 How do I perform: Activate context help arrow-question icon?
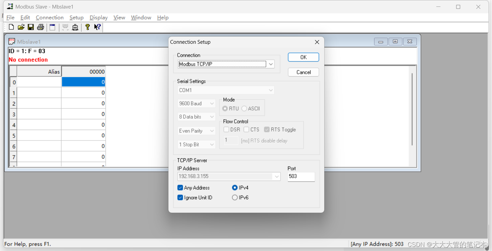point(97,27)
